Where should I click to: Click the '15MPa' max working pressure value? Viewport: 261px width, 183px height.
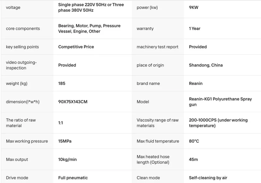pos(65,141)
